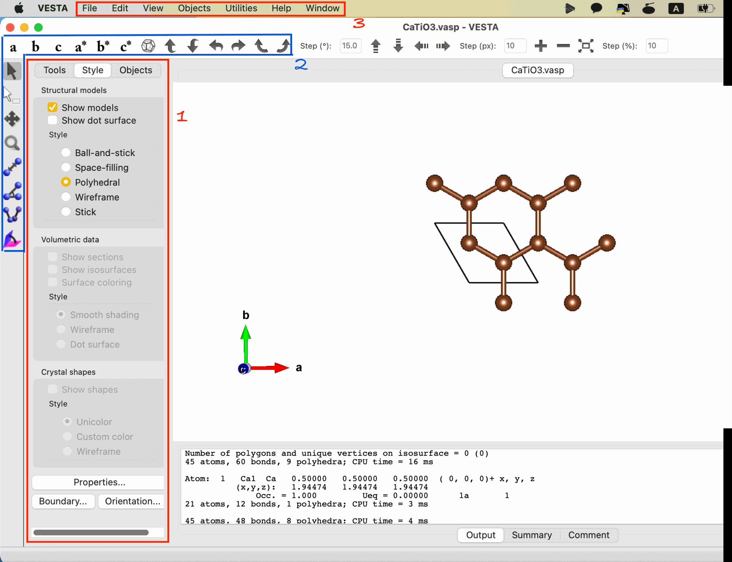732x562 pixels.
Task: Open the View menu
Action: (x=153, y=8)
